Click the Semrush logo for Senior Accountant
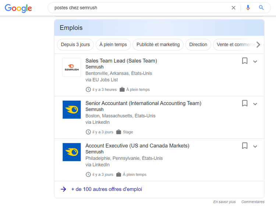Viewport: 276px width, 209px height. pyautogui.click(x=72, y=109)
